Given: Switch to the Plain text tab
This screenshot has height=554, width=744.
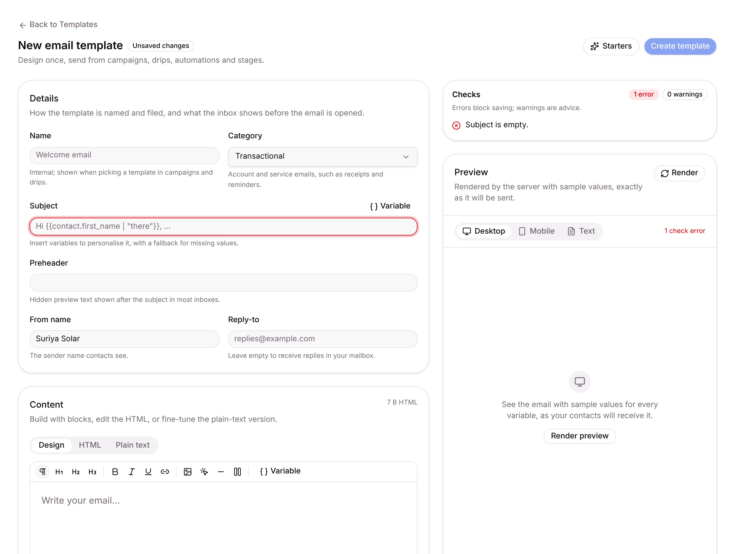Looking at the screenshot, I should click(x=133, y=445).
